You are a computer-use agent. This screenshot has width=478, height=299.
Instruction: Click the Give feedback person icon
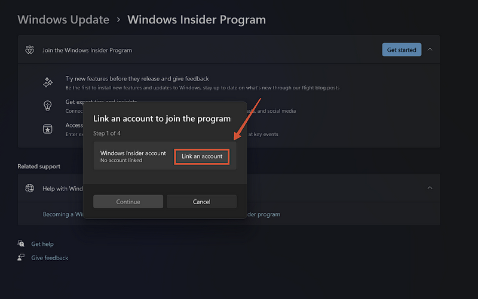pyautogui.click(x=22, y=258)
